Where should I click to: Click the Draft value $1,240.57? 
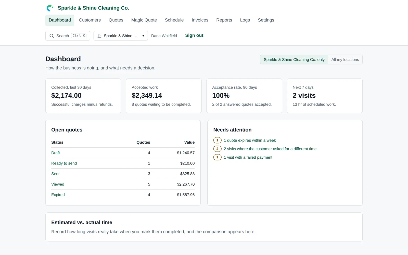[x=186, y=153]
